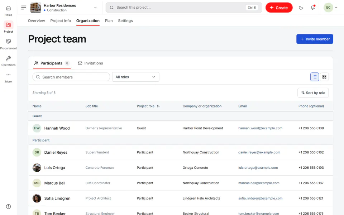Click the Create button
The height and width of the screenshot is (215, 344).
coord(279,8)
